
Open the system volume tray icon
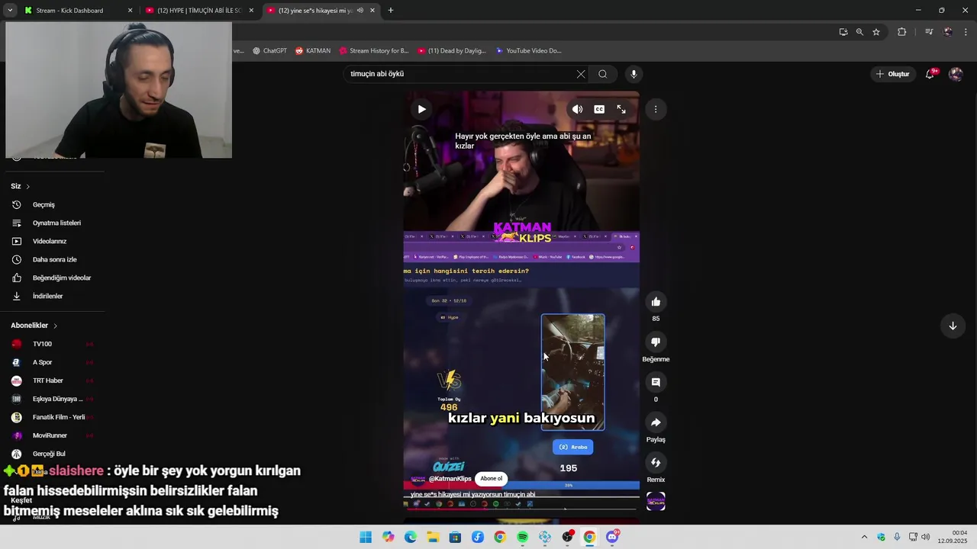pyautogui.click(x=926, y=537)
